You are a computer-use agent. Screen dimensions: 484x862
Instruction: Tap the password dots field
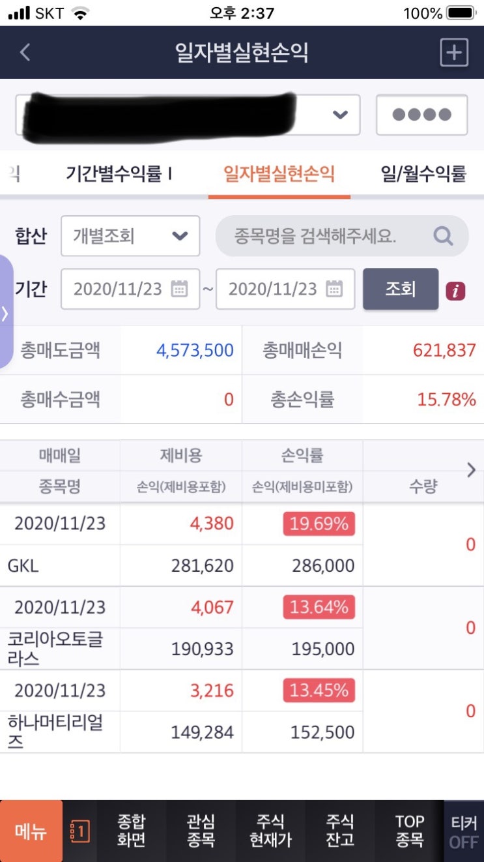[421, 115]
